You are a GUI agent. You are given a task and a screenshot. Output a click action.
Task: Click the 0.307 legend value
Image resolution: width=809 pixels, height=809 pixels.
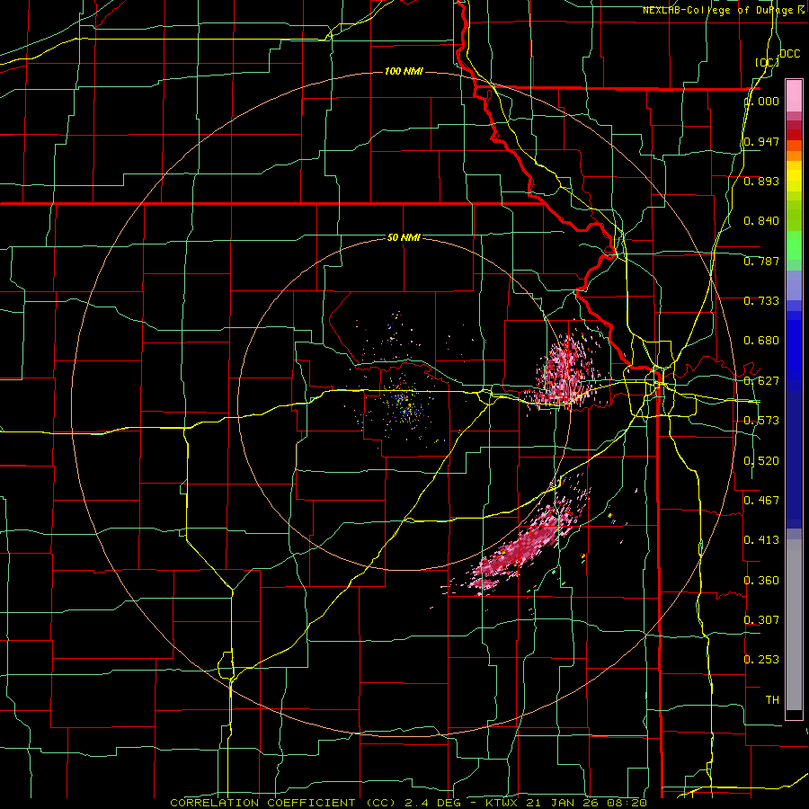[761, 620]
